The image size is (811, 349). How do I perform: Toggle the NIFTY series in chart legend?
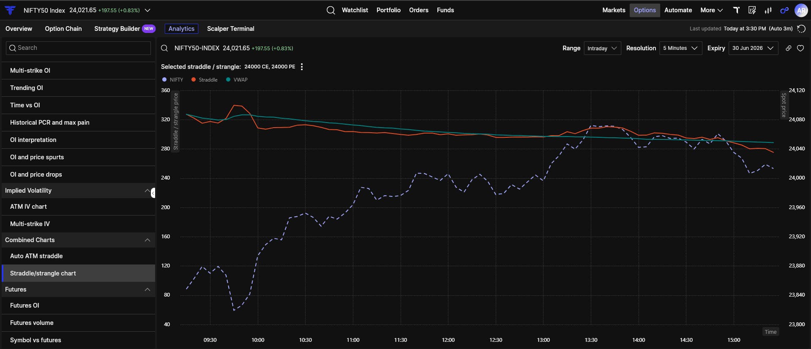point(173,79)
